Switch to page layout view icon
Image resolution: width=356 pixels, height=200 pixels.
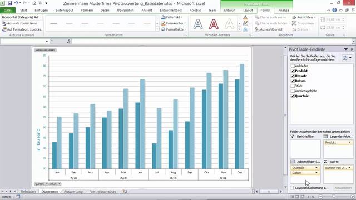coord(297,197)
